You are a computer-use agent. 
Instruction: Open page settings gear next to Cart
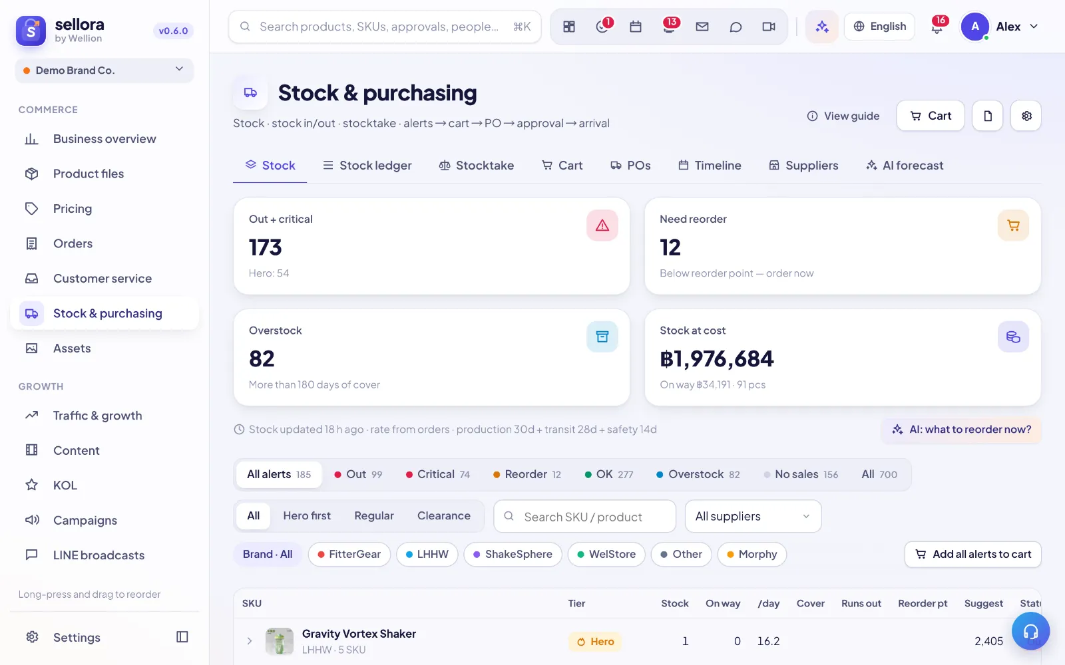pyautogui.click(x=1026, y=116)
